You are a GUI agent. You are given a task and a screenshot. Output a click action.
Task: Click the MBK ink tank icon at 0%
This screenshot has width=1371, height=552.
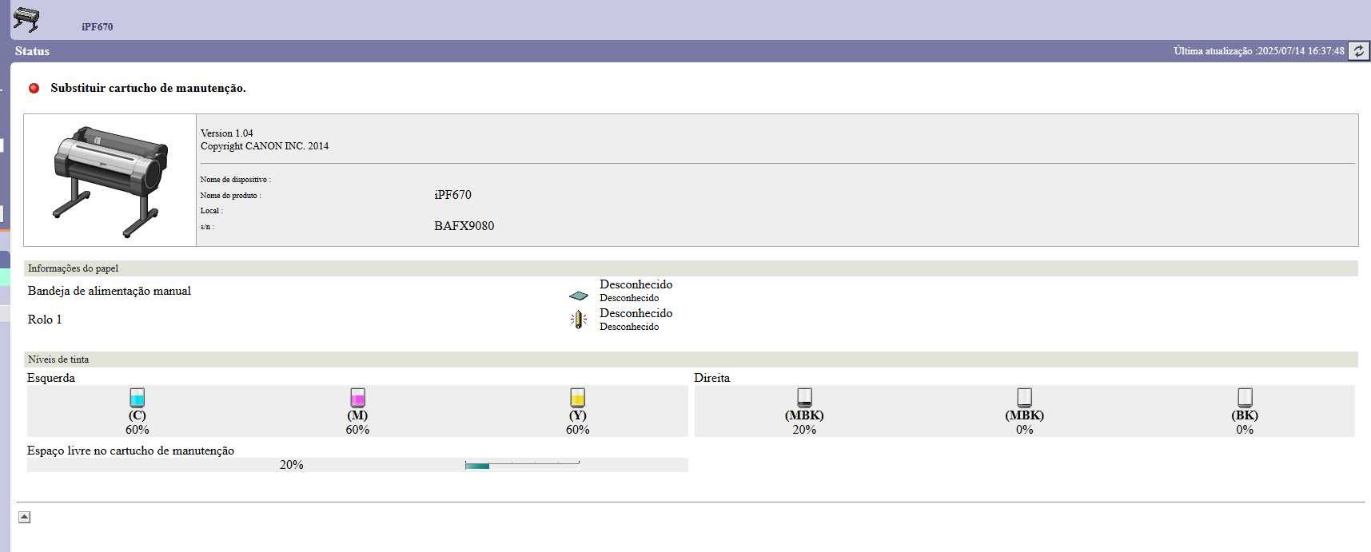click(x=1024, y=398)
